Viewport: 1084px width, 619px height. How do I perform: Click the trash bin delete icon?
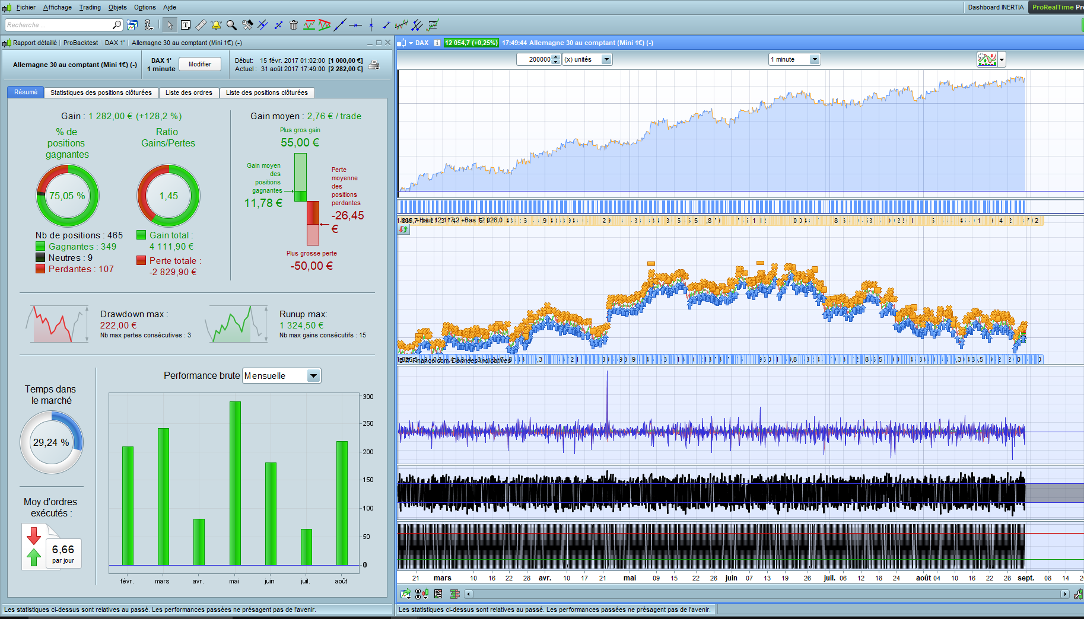coord(294,25)
